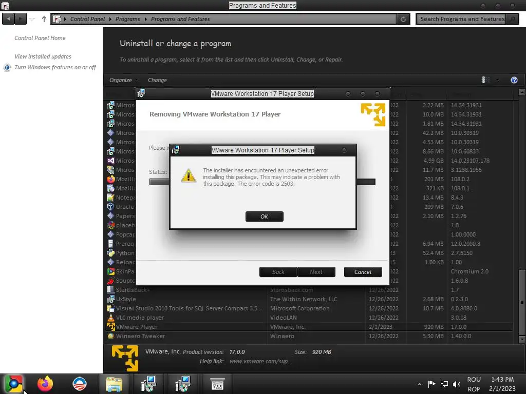Click Programs in the address bar
The image size is (526, 394).
pos(127,19)
